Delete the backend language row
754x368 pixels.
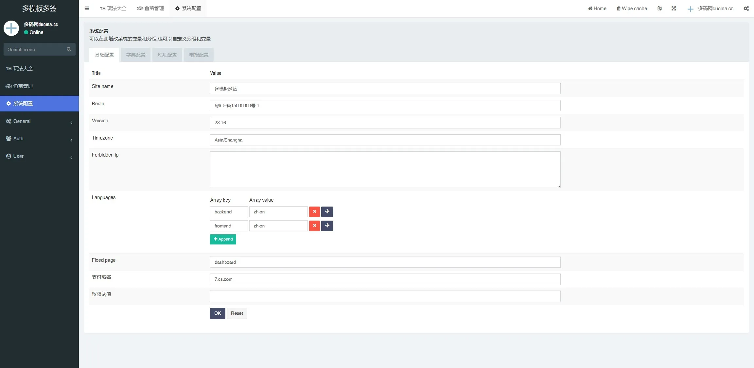click(x=314, y=212)
